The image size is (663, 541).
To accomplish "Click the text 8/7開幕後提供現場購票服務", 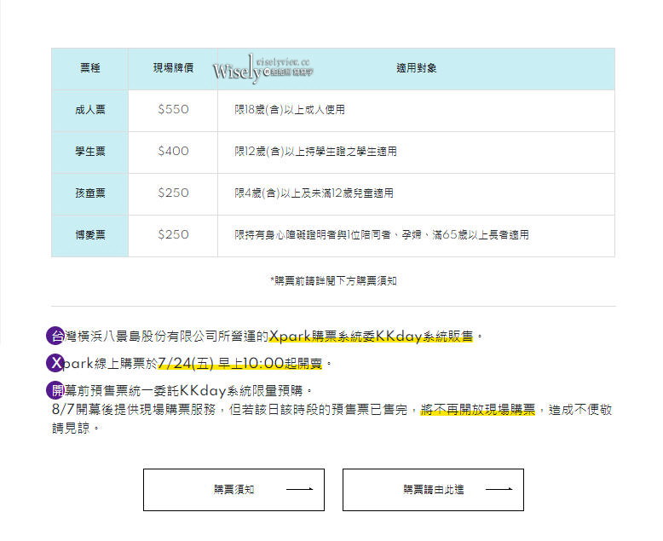I will [x=134, y=410].
